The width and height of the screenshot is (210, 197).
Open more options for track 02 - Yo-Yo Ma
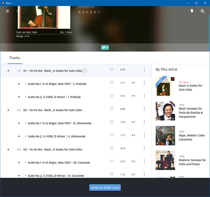[144, 109]
